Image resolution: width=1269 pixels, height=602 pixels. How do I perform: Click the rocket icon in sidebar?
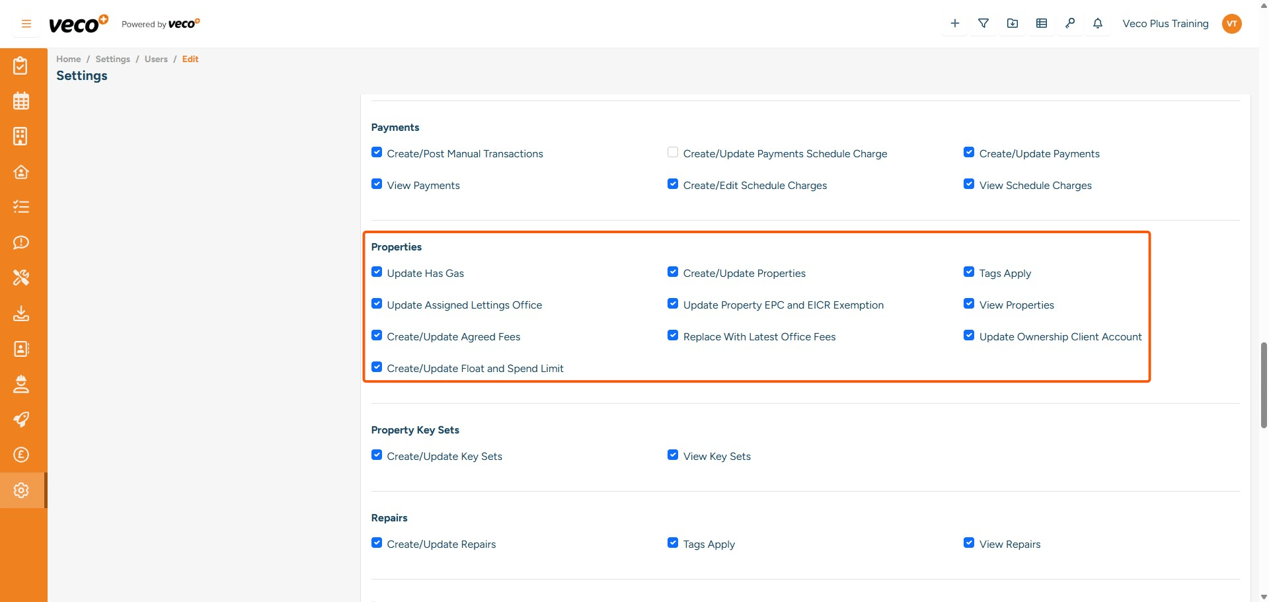point(21,420)
